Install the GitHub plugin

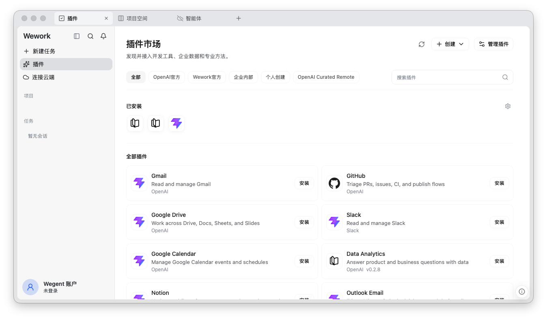(500, 183)
